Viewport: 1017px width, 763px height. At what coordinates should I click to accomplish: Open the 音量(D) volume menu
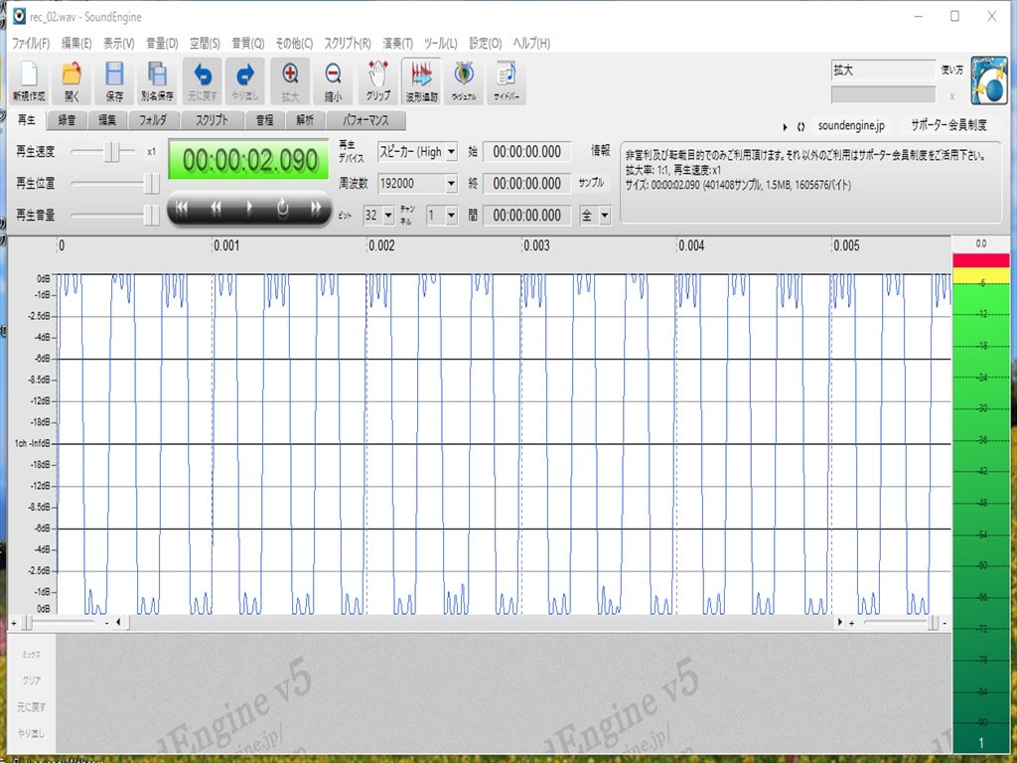point(162,44)
